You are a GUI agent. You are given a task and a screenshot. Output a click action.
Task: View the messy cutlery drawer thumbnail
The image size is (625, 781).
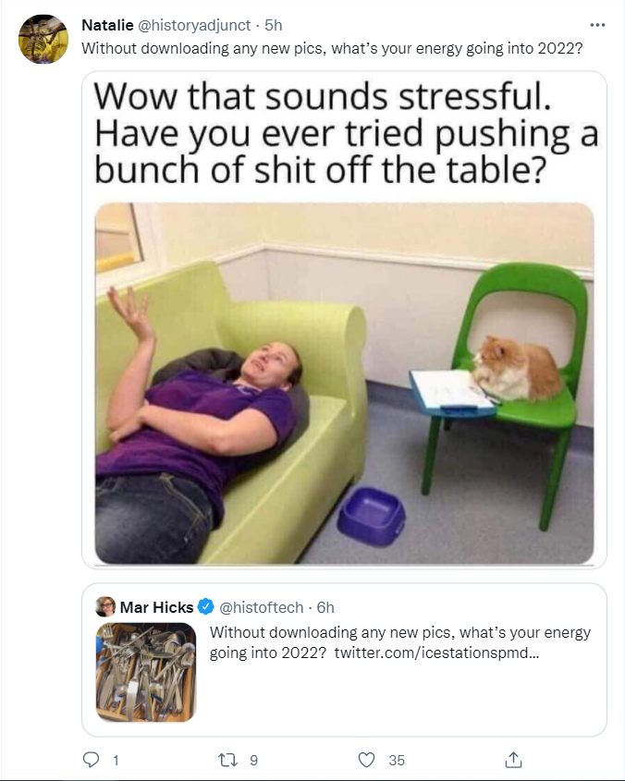(x=146, y=672)
